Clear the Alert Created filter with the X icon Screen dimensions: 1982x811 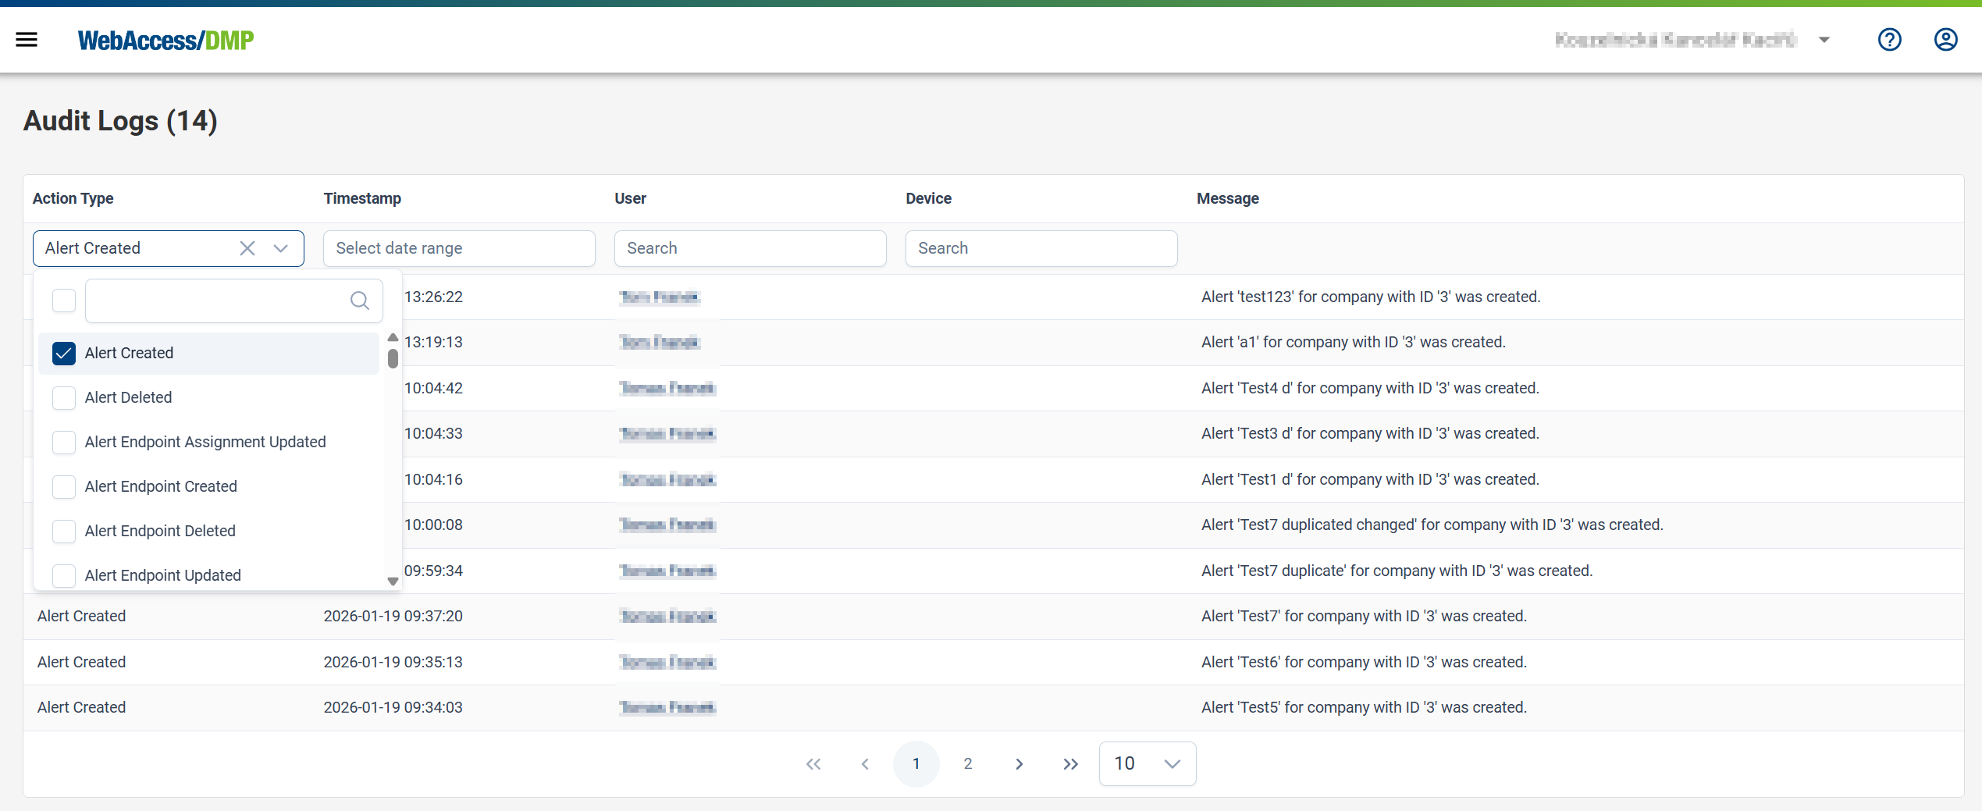[x=247, y=248]
